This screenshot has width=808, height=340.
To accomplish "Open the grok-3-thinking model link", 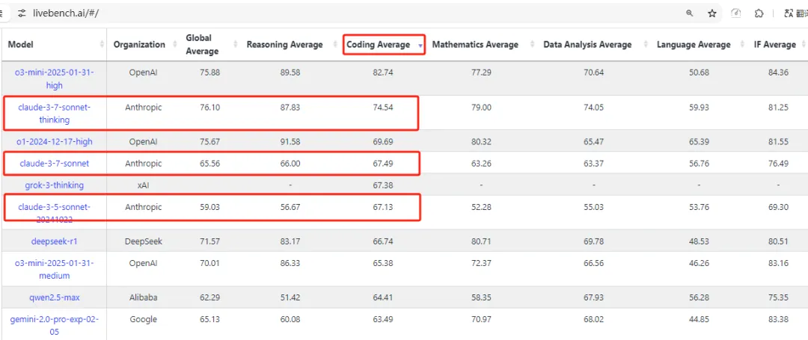I will pyautogui.click(x=54, y=185).
